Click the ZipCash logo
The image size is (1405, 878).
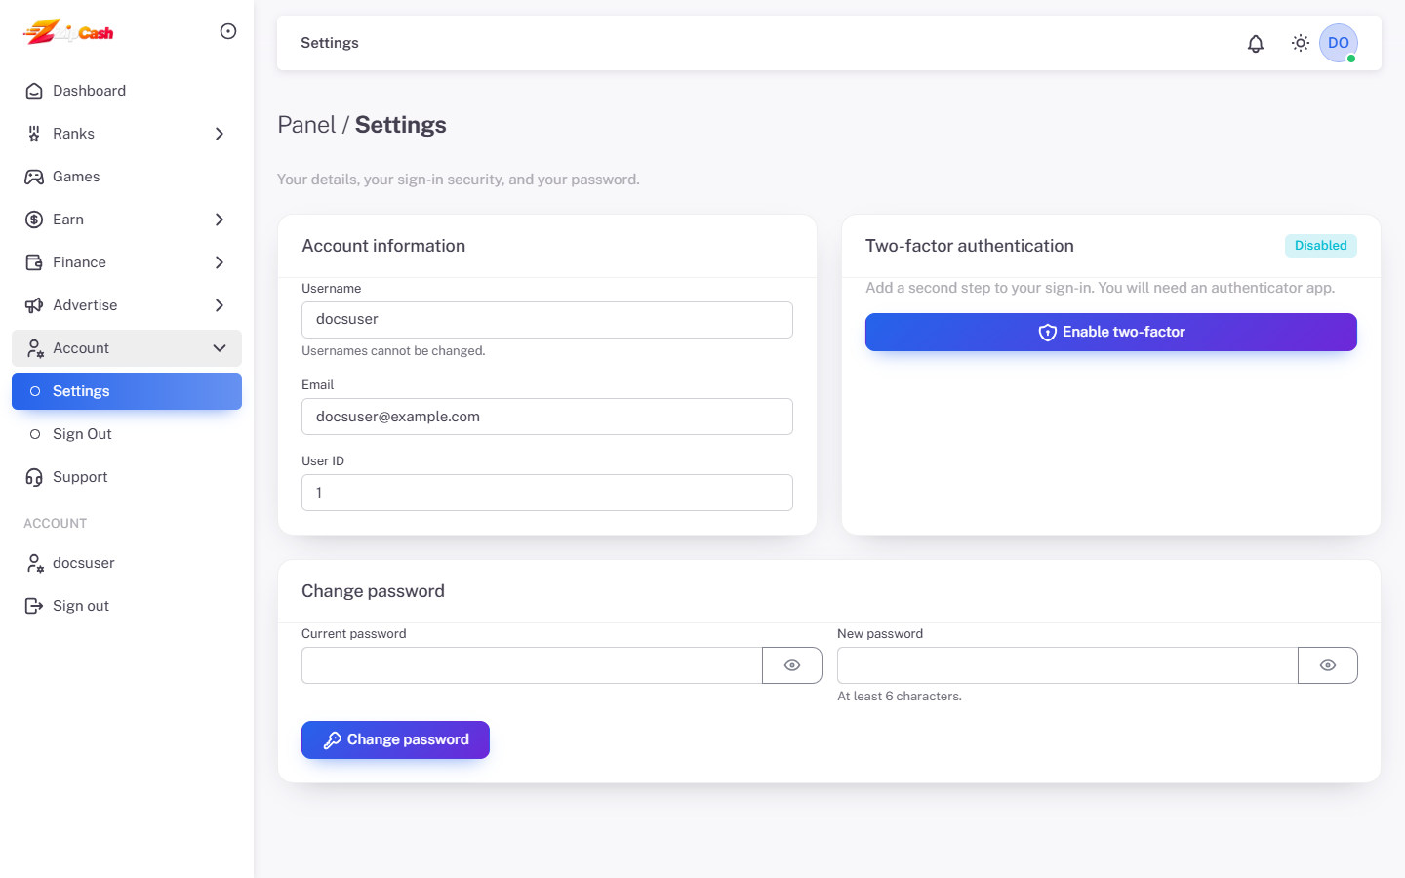[x=68, y=32]
